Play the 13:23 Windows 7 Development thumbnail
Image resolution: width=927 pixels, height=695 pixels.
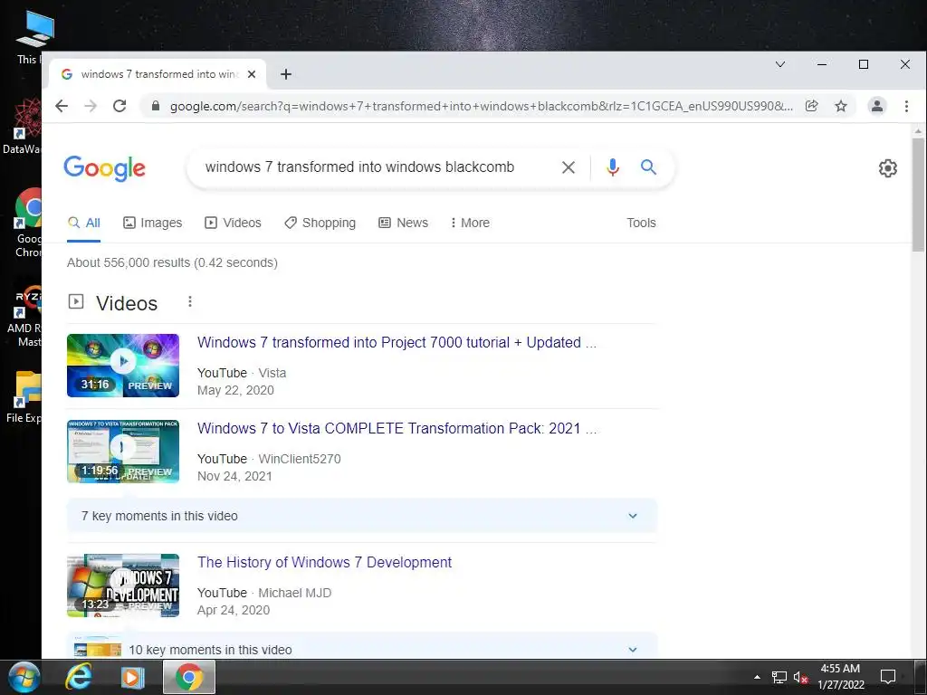[123, 586]
